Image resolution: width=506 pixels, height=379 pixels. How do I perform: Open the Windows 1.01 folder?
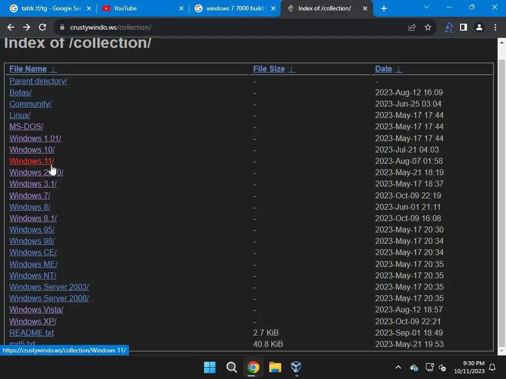pyautogui.click(x=35, y=138)
